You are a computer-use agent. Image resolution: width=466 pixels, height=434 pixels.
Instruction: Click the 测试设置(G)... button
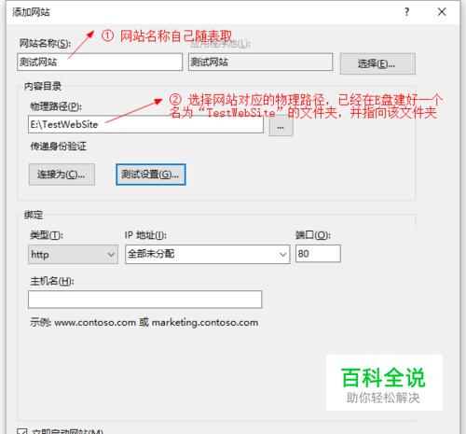[151, 175]
